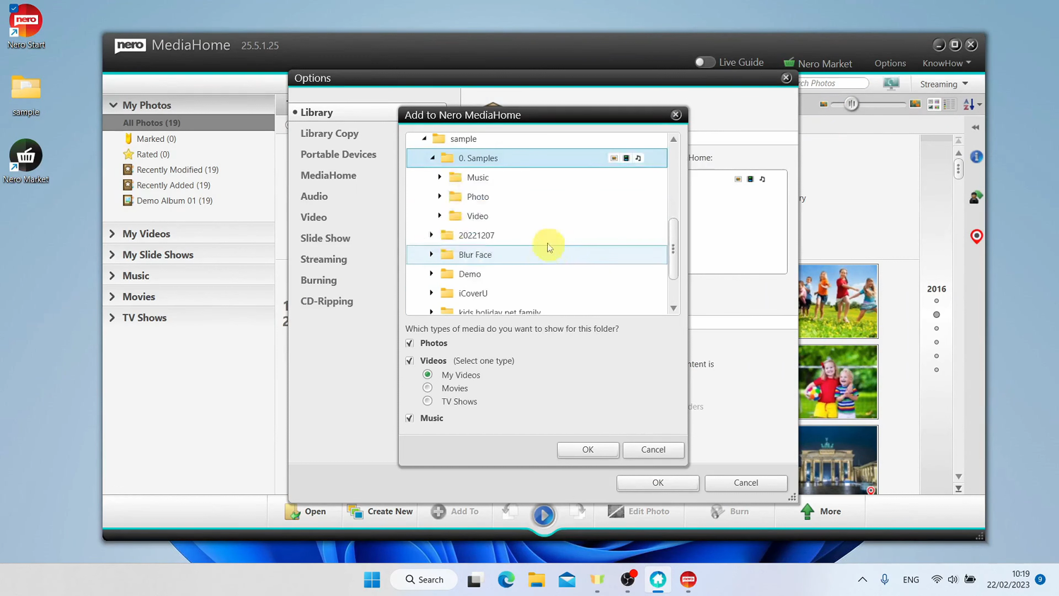Click Cancel in the Options dialog
The height and width of the screenshot is (596, 1059).
coord(746,483)
